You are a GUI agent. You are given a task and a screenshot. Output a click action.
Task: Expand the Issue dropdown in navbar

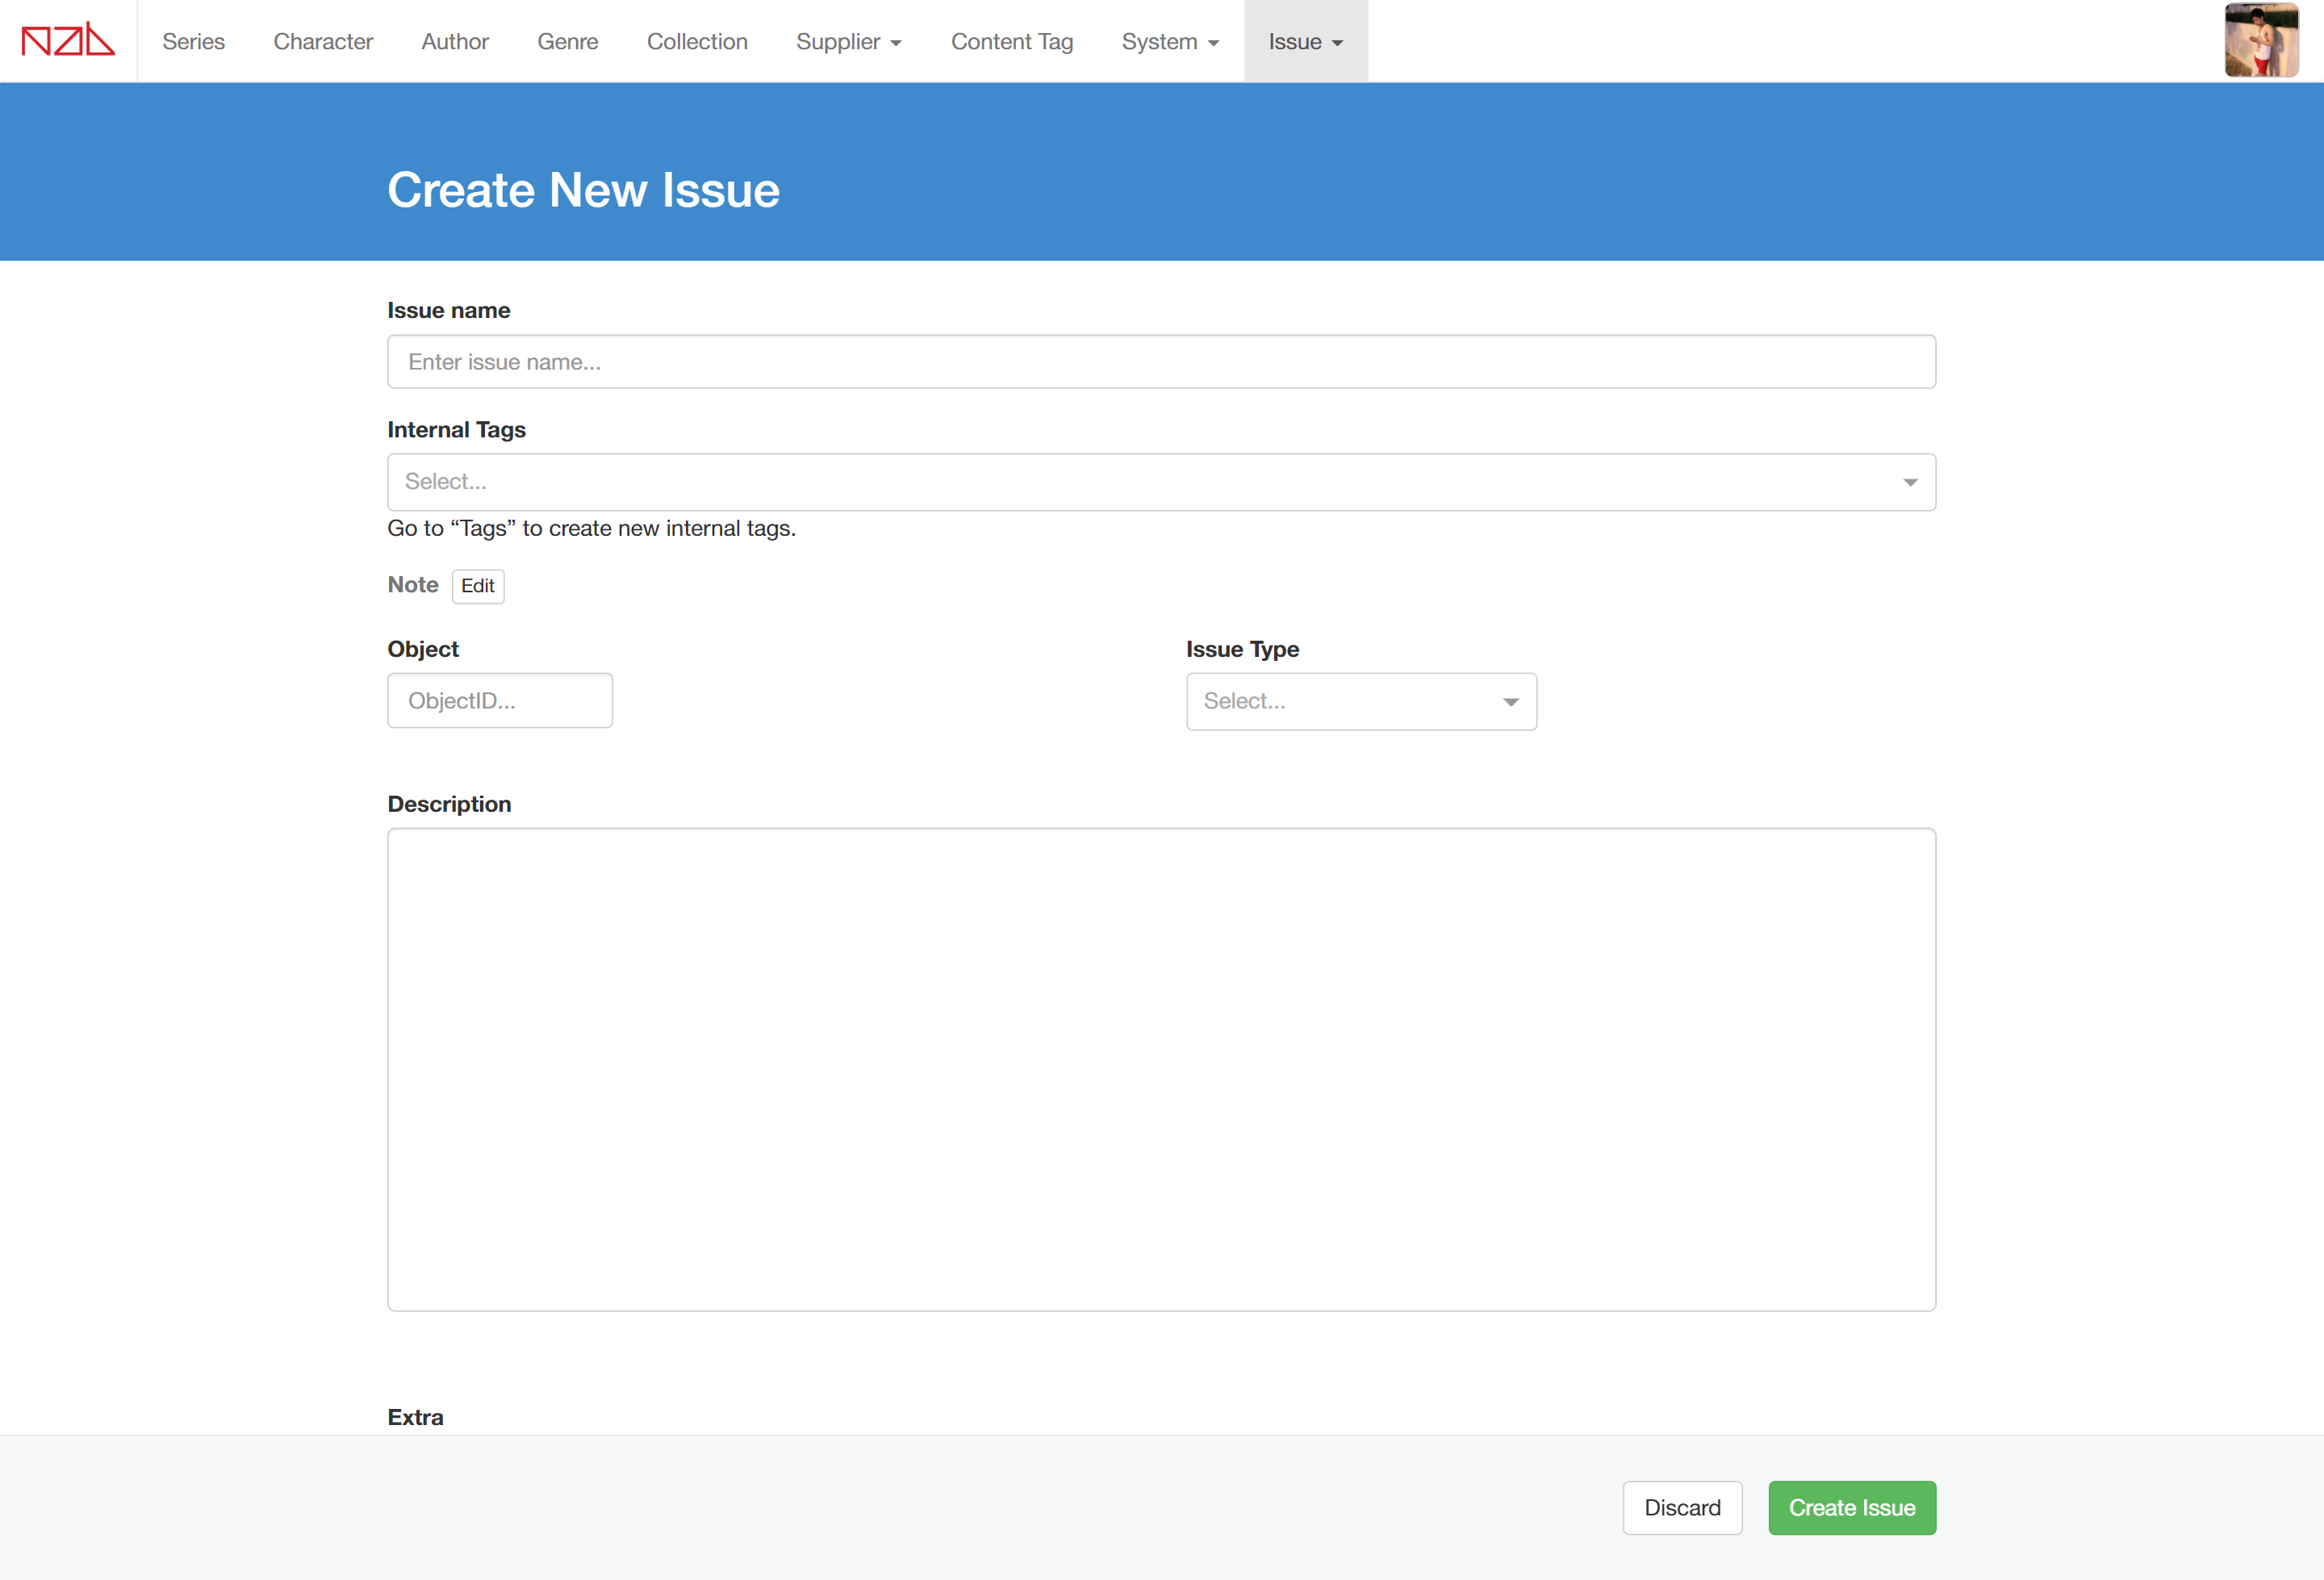pyautogui.click(x=1305, y=41)
